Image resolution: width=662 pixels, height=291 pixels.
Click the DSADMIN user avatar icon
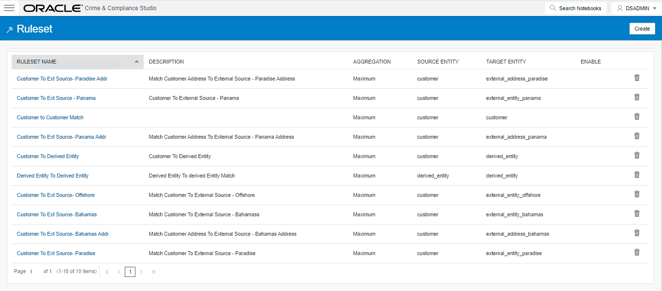coord(620,8)
